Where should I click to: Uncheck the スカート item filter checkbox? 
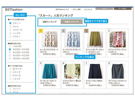pos(10,23)
